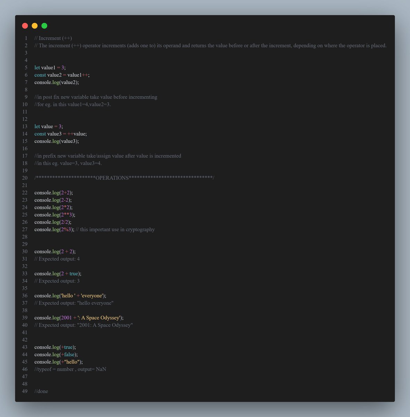Click 'console.log(2+2);' on line 22

coord(54,193)
